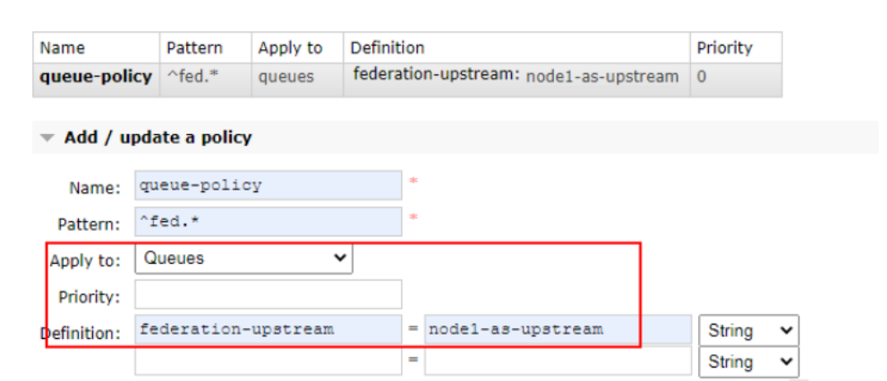This screenshot has width=887, height=381.
Task: Click the federation-upstream definition key field
Action: coord(268,329)
